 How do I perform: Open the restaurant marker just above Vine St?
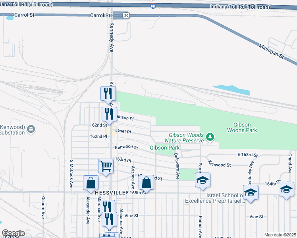pos(107,207)
